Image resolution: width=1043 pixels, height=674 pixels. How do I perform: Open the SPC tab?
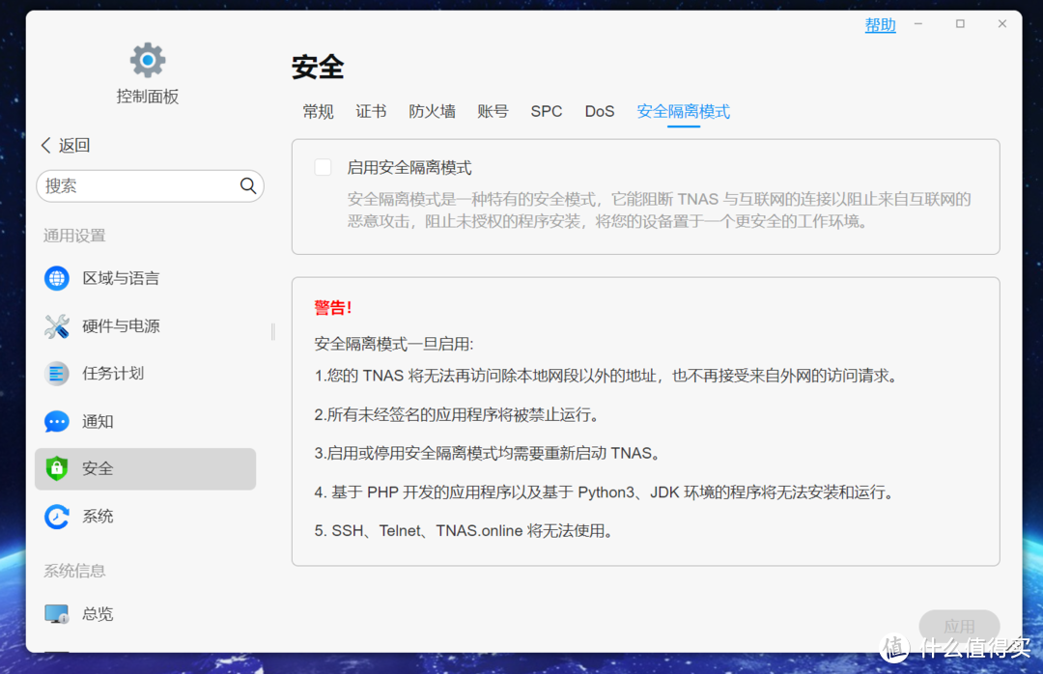pos(546,112)
